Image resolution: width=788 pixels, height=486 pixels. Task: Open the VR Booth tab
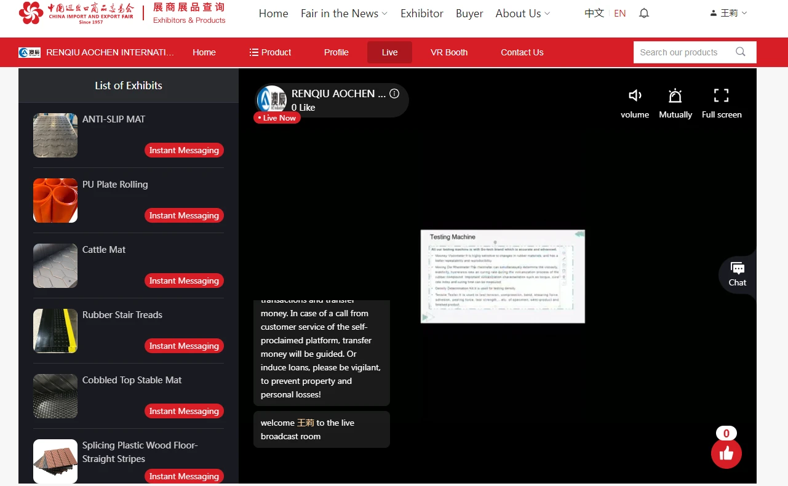click(449, 52)
